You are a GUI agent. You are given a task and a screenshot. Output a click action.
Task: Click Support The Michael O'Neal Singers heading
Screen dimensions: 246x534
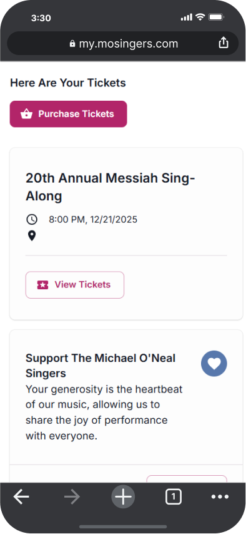click(101, 366)
